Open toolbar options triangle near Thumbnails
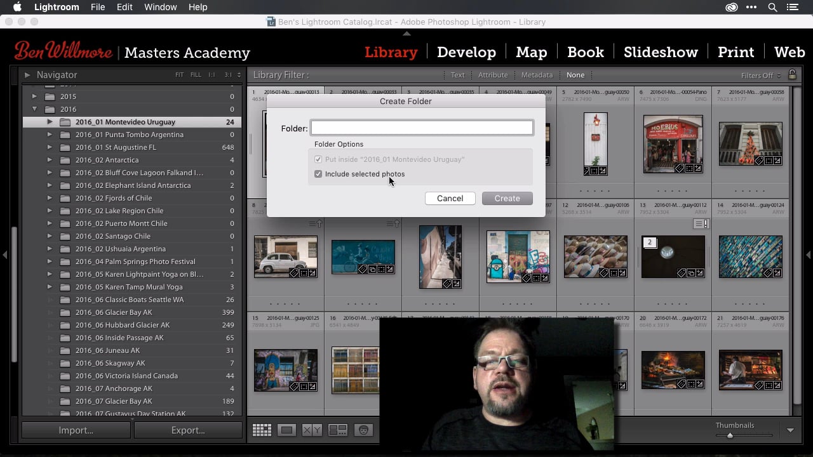This screenshot has height=457, width=813. pyautogui.click(x=790, y=430)
